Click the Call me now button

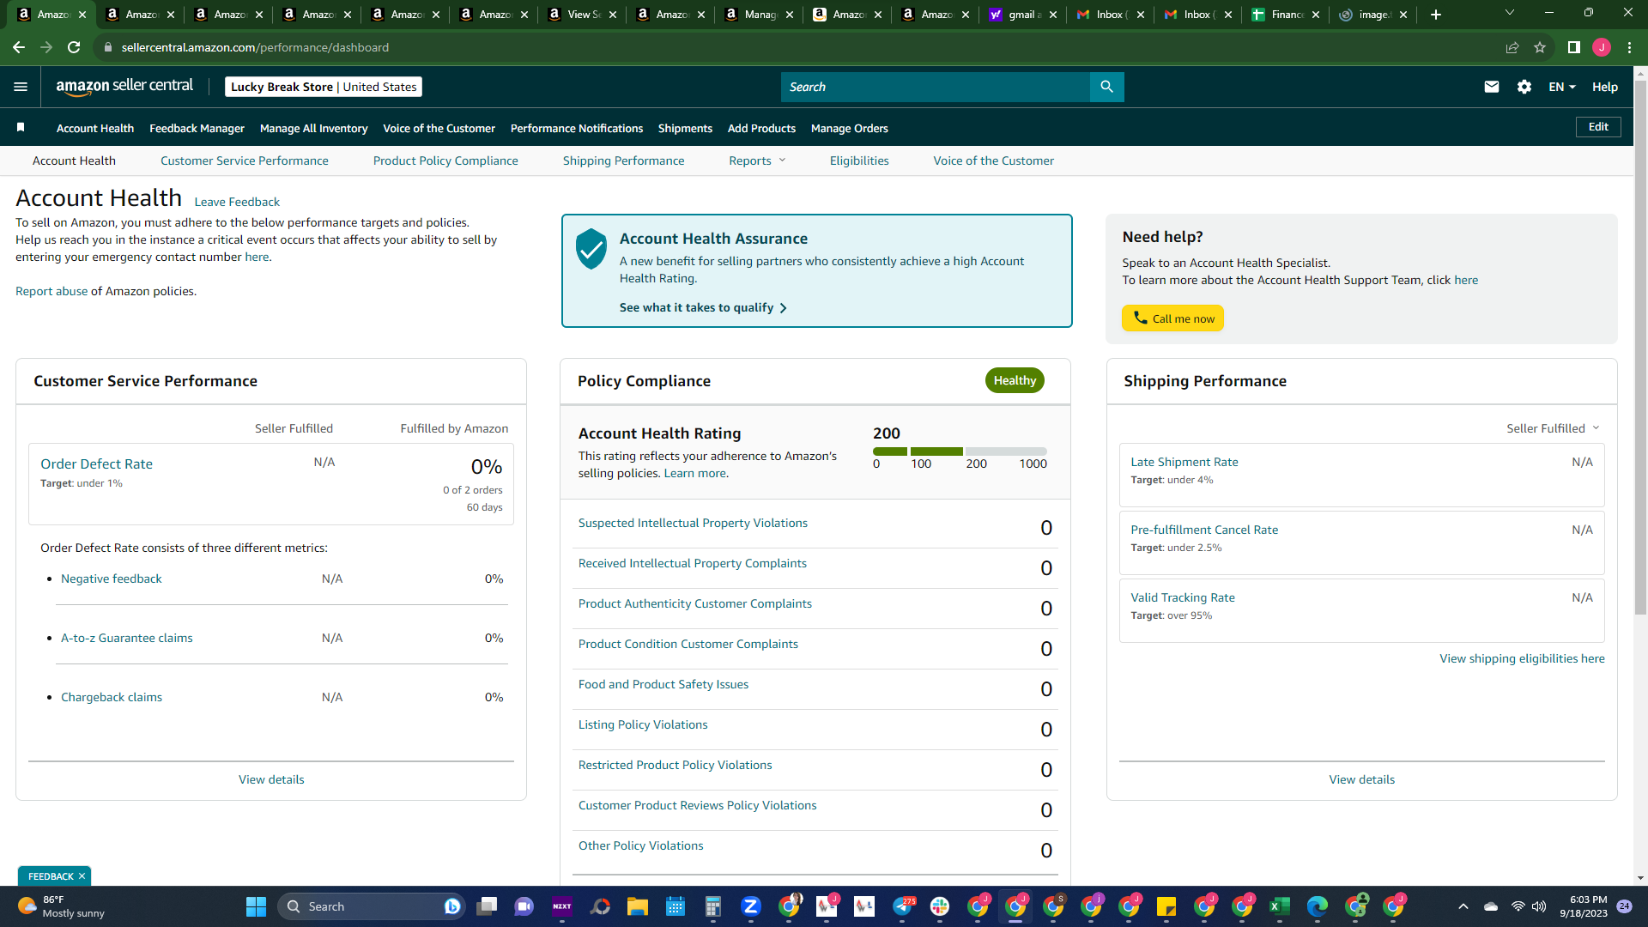pyautogui.click(x=1172, y=318)
